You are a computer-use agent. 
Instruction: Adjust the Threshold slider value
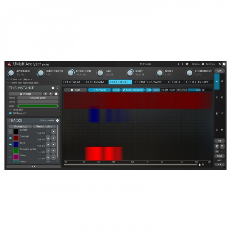[200, 90]
